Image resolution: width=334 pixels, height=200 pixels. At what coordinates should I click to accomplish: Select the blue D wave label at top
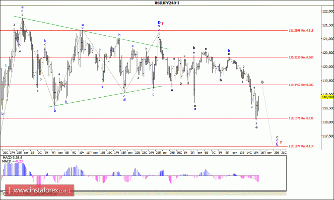(159, 23)
